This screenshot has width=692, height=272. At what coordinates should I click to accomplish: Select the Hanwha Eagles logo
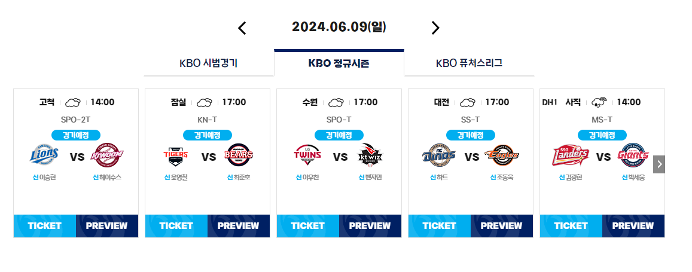pyautogui.click(x=501, y=155)
